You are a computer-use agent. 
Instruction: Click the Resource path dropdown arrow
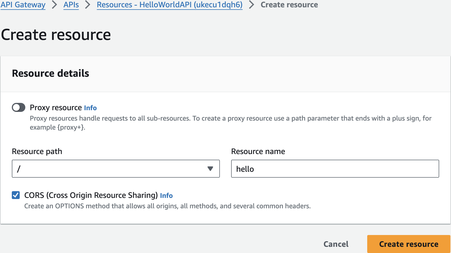pos(210,169)
